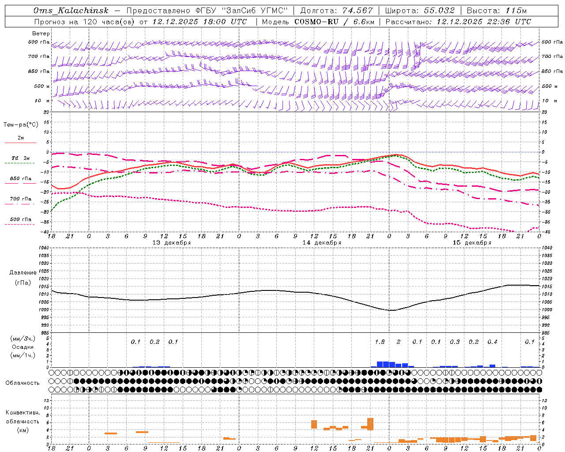Click the 'Облачность' cloud cover label
565x452 pixels.
pyautogui.click(x=23, y=383)
